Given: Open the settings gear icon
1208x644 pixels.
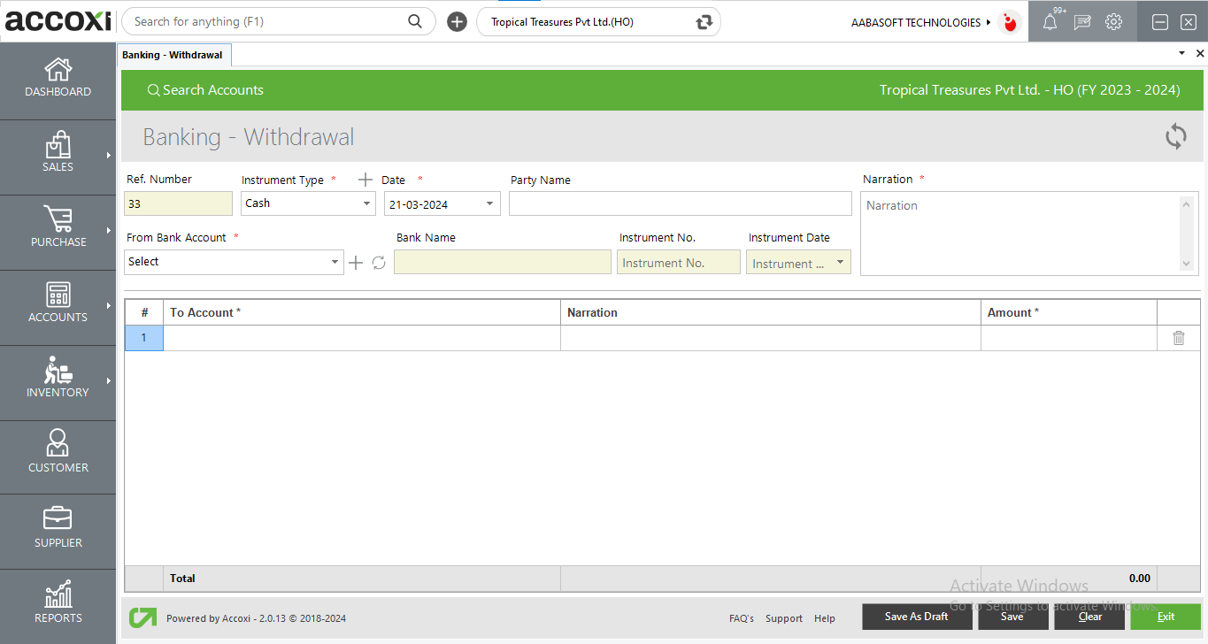Looking at the screenshot, I should tap(1113, 22).
